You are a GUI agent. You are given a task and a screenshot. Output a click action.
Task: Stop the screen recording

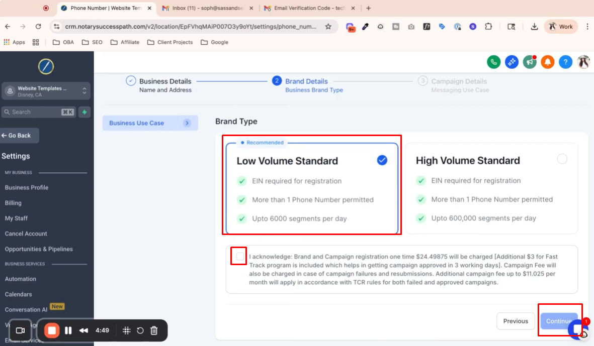click(52, 330)
